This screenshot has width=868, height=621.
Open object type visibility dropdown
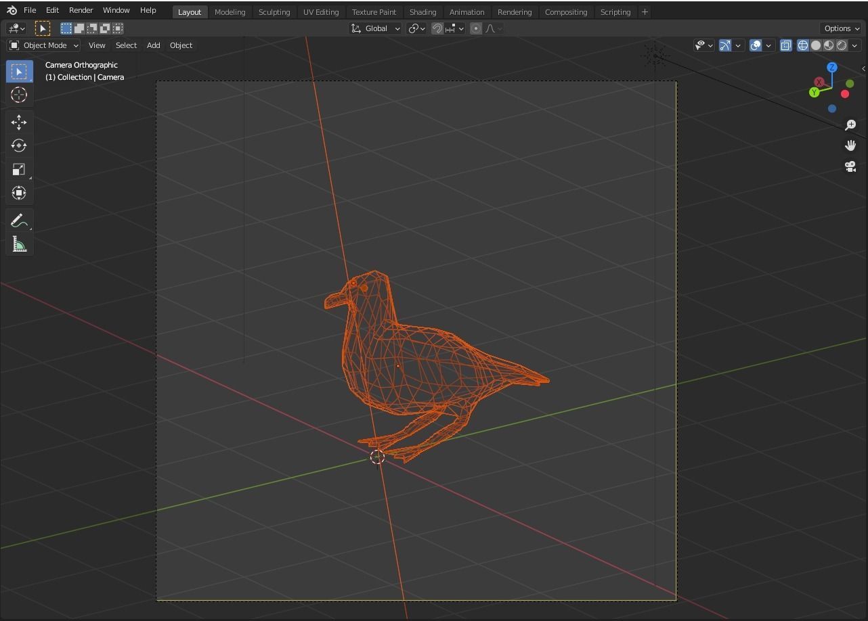[x=704, y=45]
